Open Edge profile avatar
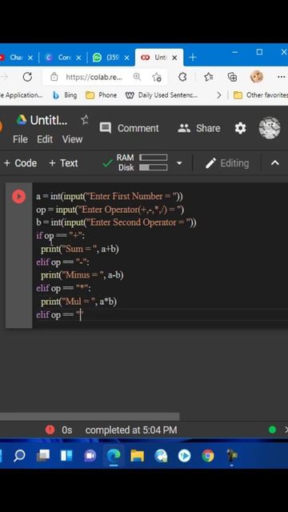 [x=257, y=77]
